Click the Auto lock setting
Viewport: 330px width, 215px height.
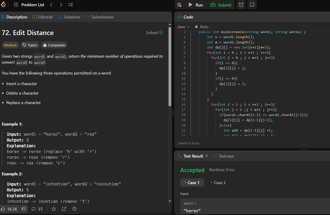coord(202,27)
